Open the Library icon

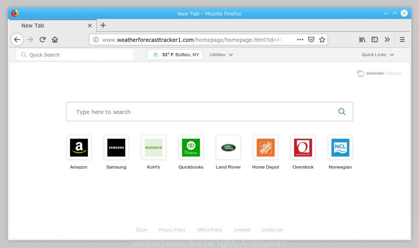point(362,40)
